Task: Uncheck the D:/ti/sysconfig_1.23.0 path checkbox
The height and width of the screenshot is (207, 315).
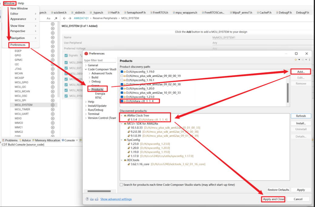Action: pyautogui.click(x=122, y=97)
